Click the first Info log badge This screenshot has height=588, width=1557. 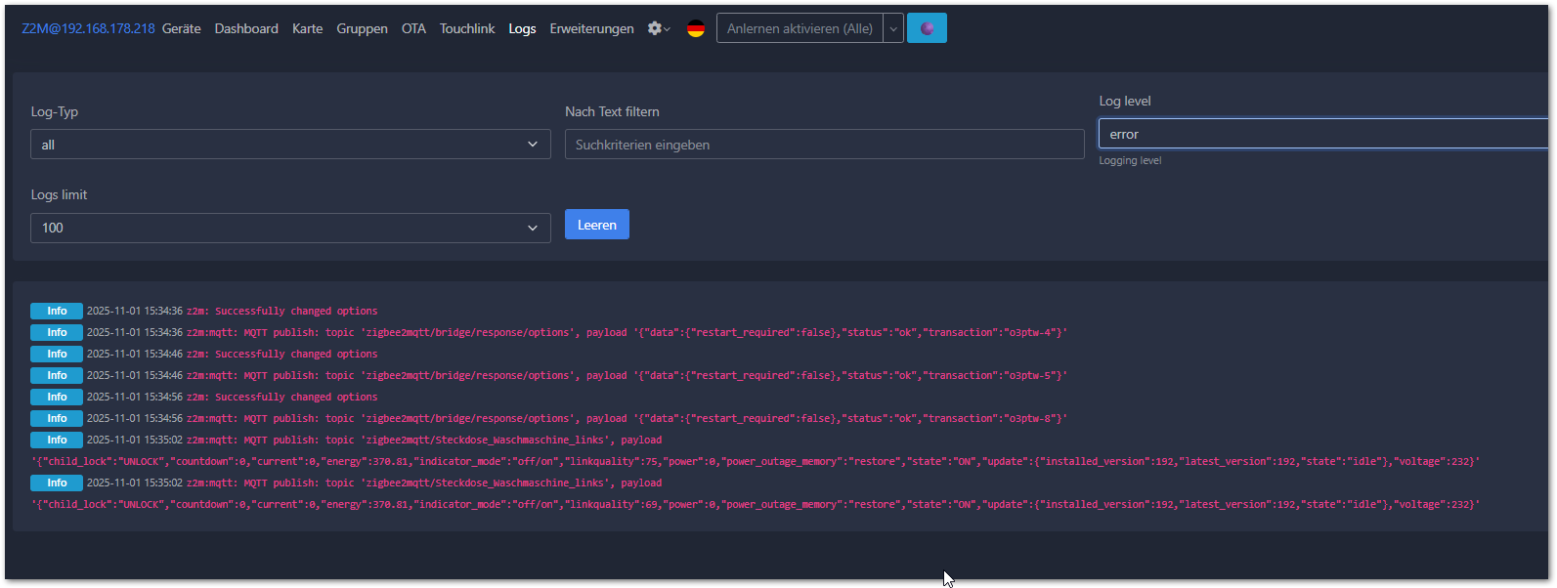pyautogui.click(x=57, y=311)
